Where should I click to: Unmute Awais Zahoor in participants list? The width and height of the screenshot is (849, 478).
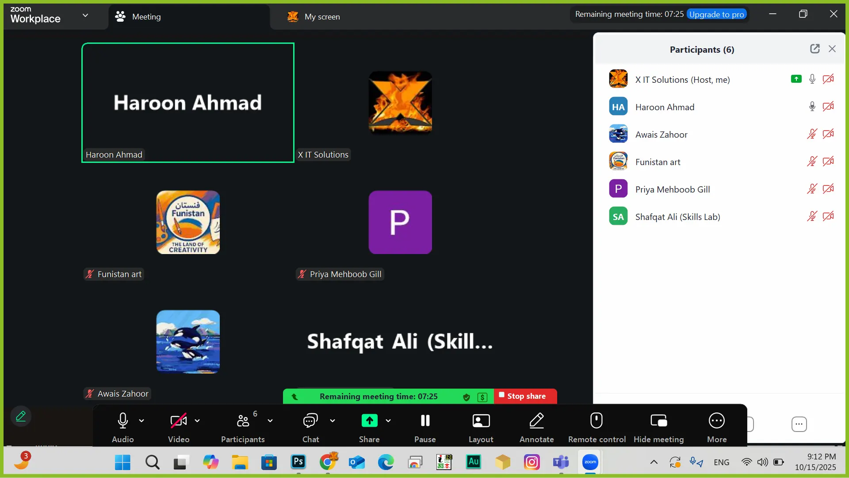pos(811,134)
